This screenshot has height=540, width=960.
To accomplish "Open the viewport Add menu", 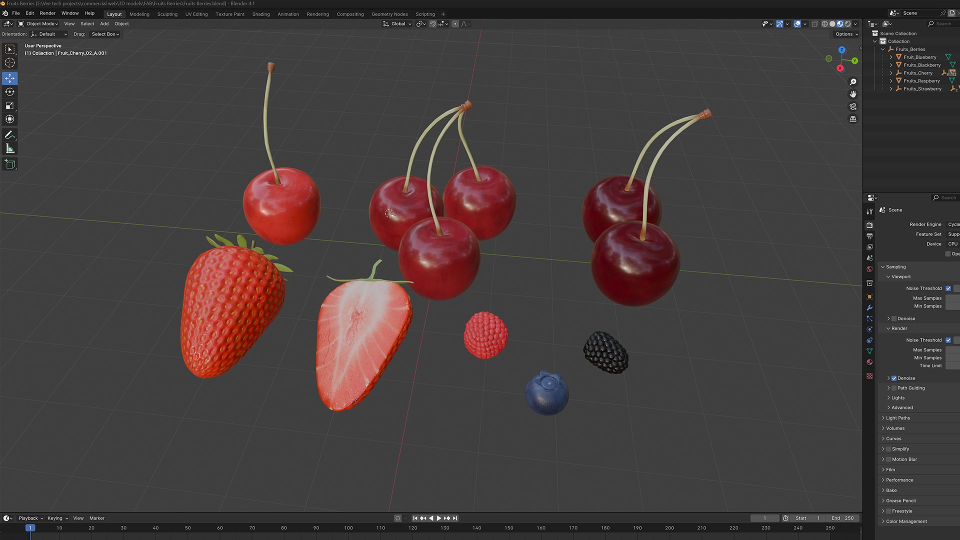I will click(x=104, y=23).
